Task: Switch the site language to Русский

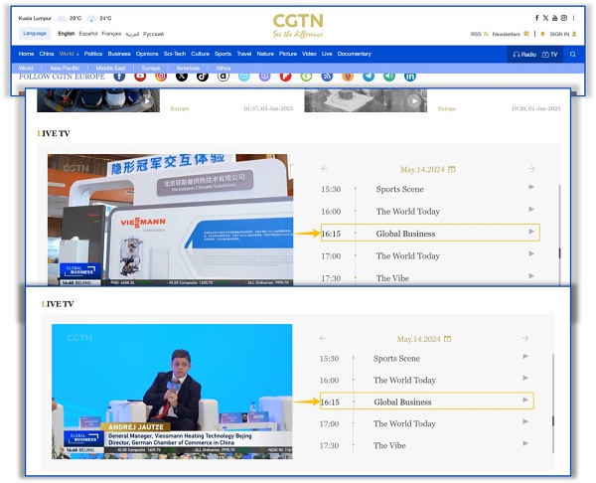Action: click(153, 34)
